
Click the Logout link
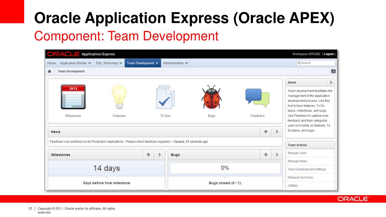[329, 54]
